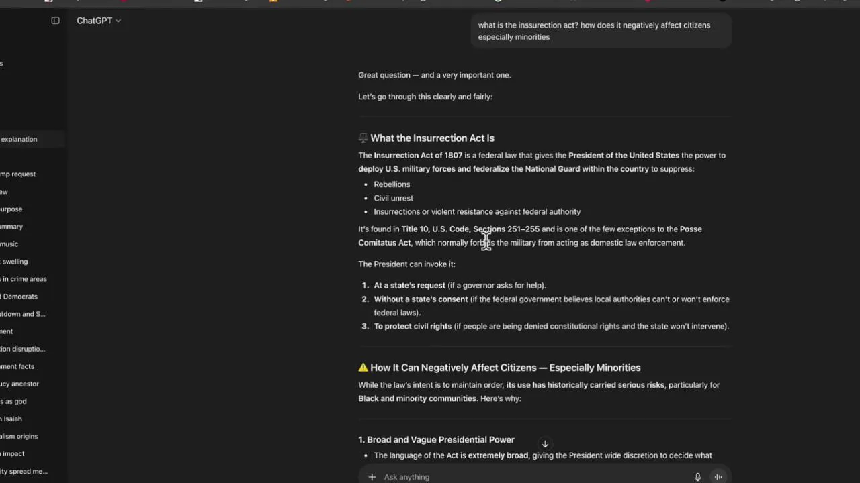Open the 'mp request' chat in sidebar

click(x=32, y=174)
